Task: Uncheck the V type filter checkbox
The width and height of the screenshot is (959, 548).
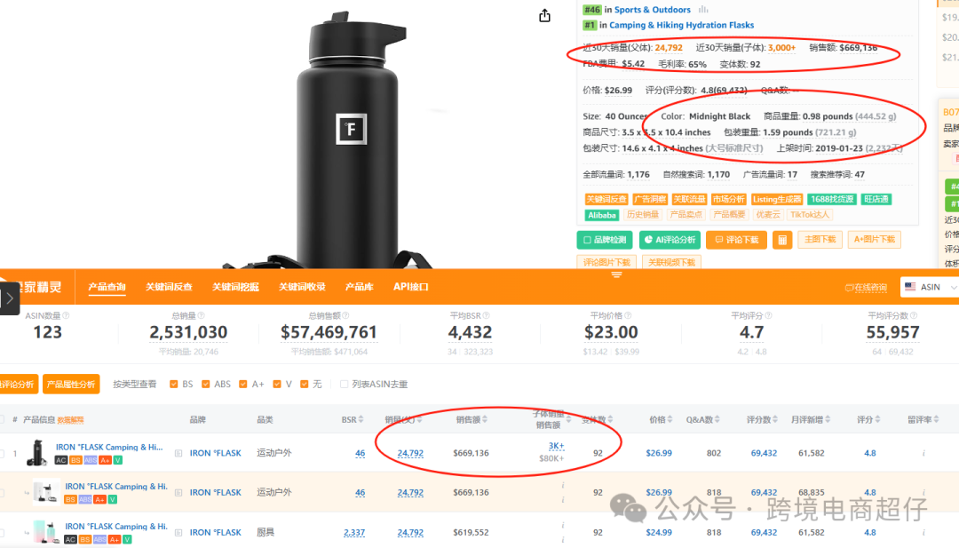Action: click(x=277, y=384)
